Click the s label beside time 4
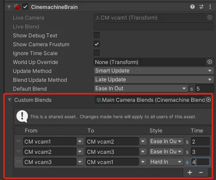The image size is (216, 180). (187, 162)
